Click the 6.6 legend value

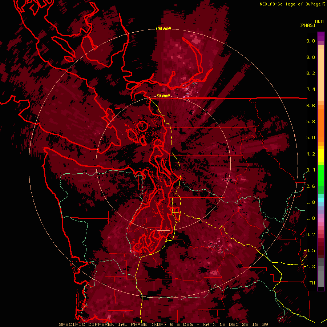pyautogui.click(x=311, y=105)
